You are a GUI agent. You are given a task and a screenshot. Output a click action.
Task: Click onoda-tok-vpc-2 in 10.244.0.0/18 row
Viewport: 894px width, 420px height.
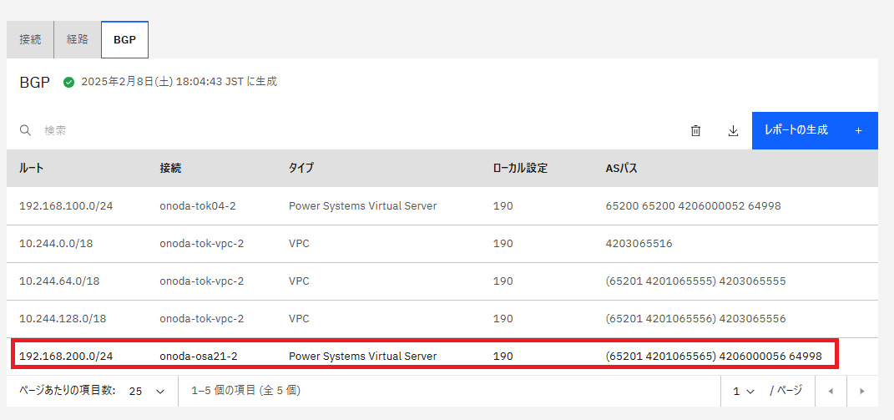point(202,244)
